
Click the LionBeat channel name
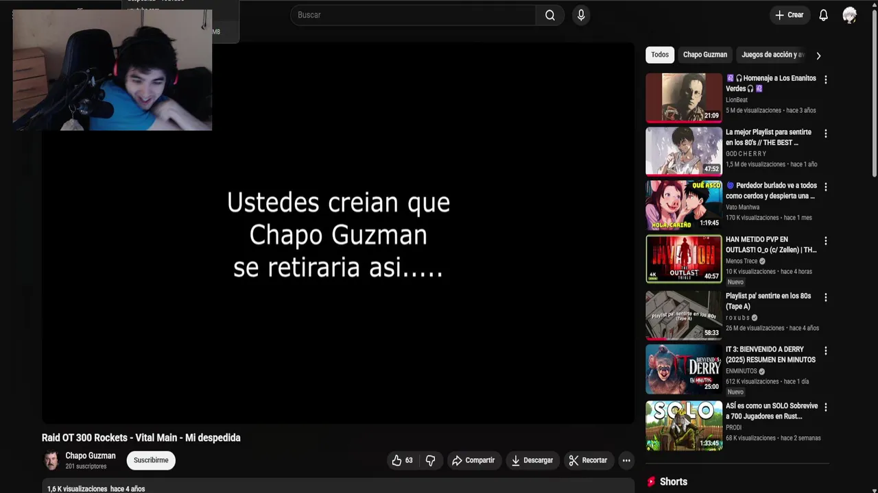pos(737,100)
